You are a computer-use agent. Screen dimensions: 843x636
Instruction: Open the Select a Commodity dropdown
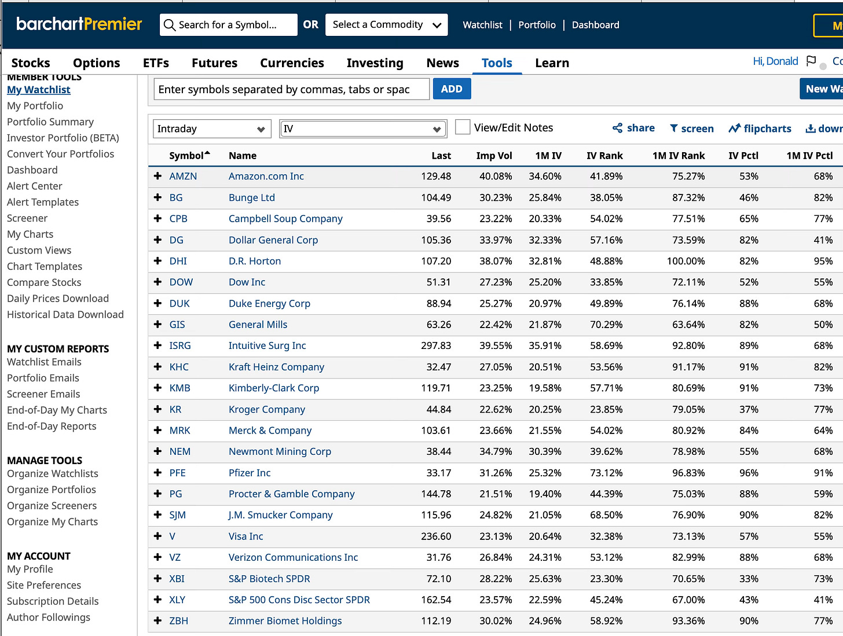pyautogui.click(x=387, y=25)
